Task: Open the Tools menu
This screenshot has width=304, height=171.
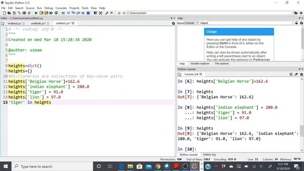Action: pos(85,8)
